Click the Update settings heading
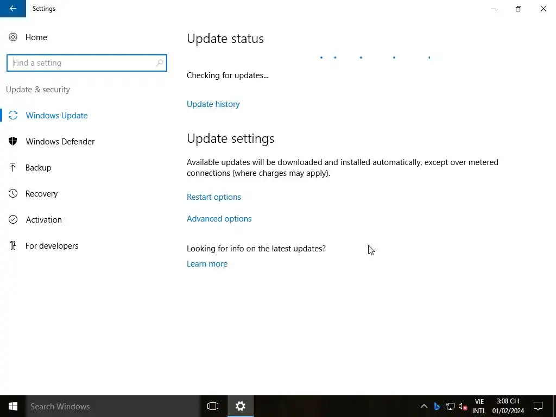556x417 pixels. [x=230, y=138]
